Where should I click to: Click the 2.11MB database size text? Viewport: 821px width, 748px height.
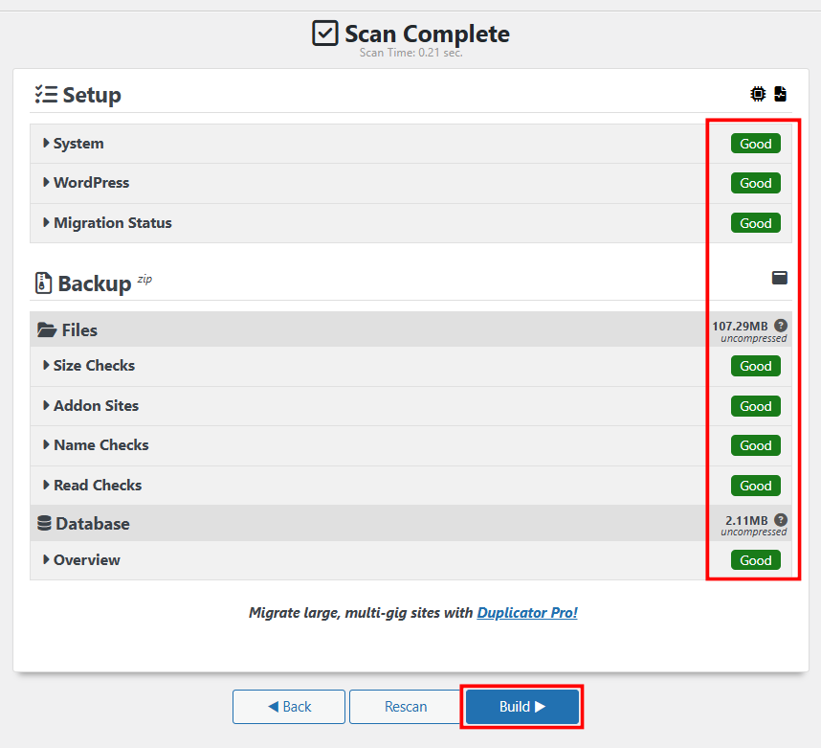[746, 520]
